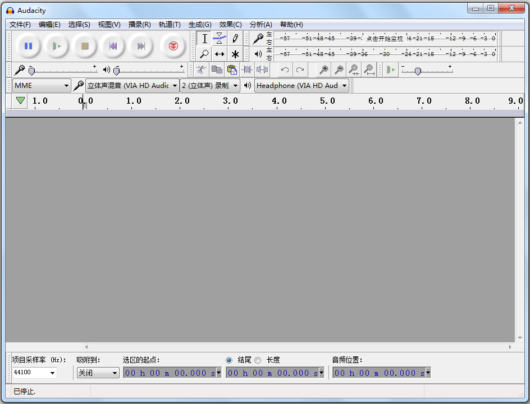The image size is (530, 404).
Task: Open the 吸附到 关闭 dropdown
Action: pyautogui.click(x=98, y=373)
